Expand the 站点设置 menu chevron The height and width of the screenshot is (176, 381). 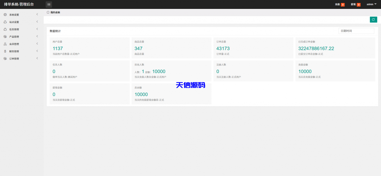37,22
